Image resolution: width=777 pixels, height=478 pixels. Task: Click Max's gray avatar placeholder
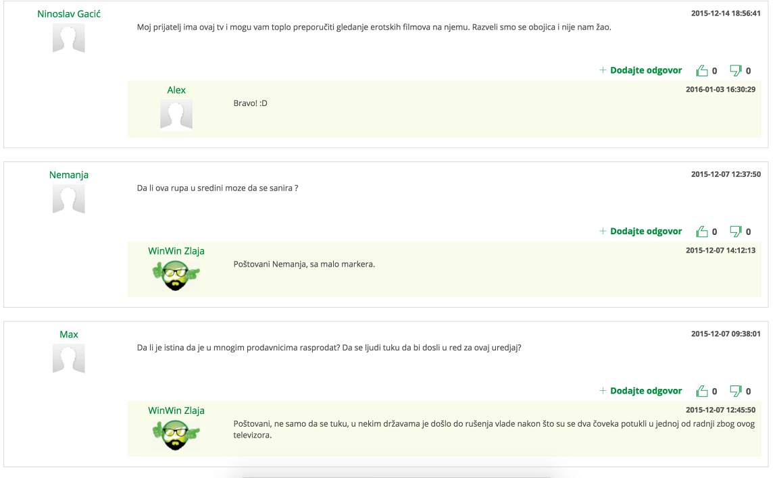(x=69, y=358)
